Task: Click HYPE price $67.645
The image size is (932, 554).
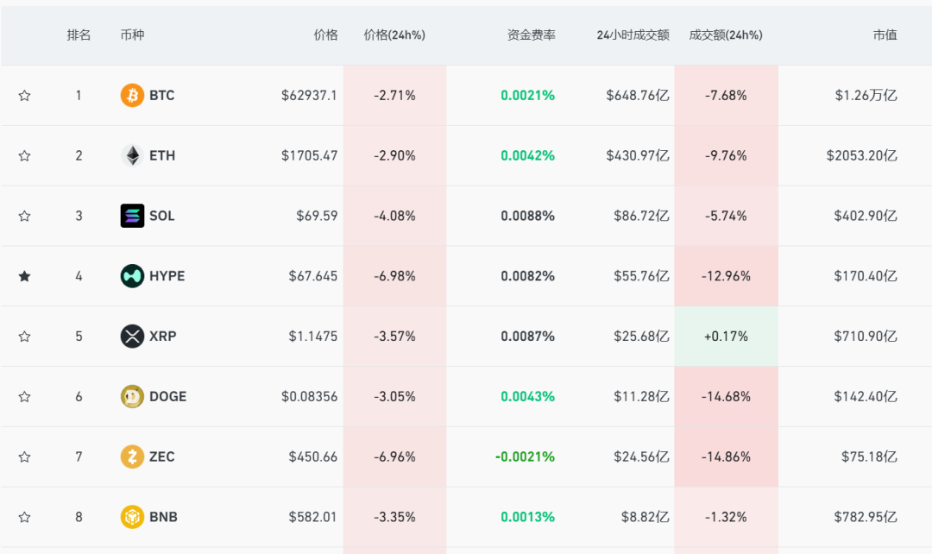Action: point(312,276)
